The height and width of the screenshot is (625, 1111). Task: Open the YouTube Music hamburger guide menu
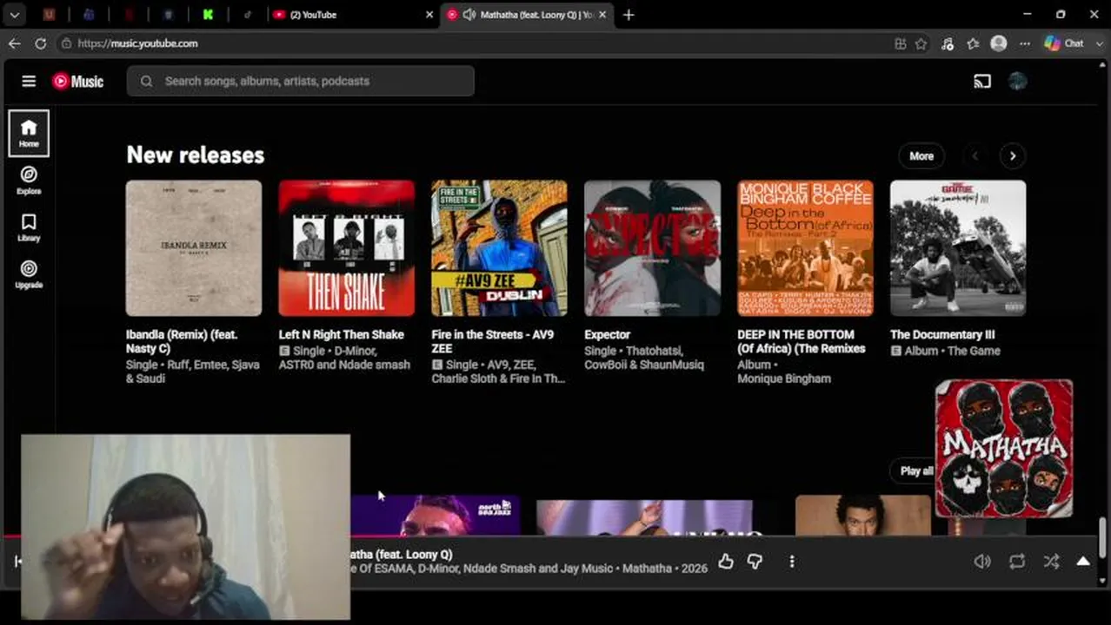[x=29, y=81]
